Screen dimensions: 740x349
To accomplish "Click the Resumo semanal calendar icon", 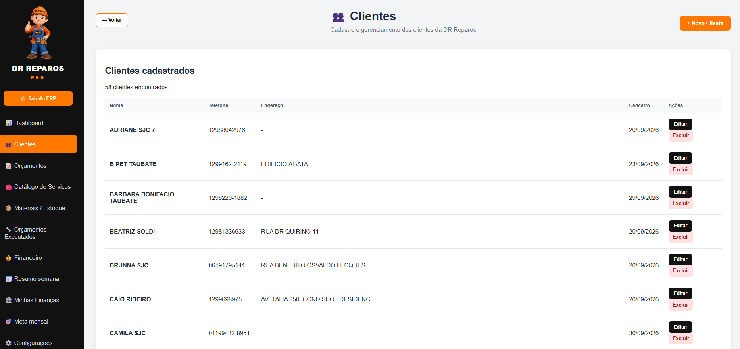I will pos(8,279).
